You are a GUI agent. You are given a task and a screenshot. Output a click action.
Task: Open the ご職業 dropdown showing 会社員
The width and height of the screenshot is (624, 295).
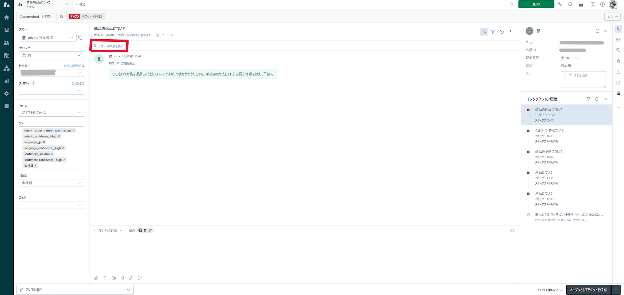51,183
